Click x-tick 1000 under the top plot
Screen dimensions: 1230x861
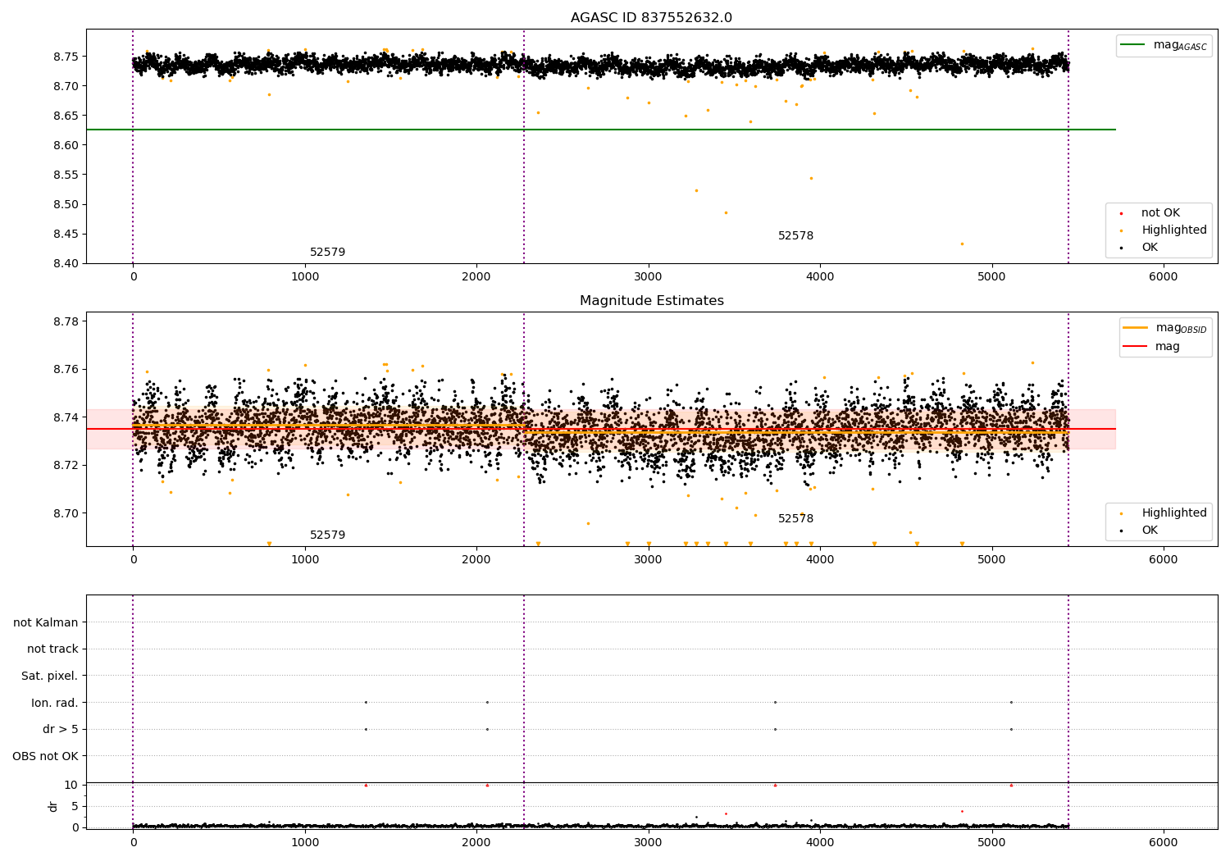click(x=305, y=277)
